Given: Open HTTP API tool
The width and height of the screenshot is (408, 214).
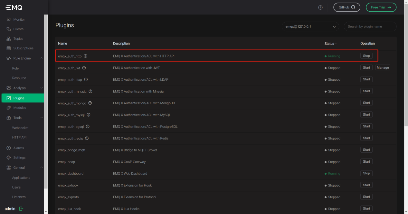Looking at the screenshot, I should (19, 138).
